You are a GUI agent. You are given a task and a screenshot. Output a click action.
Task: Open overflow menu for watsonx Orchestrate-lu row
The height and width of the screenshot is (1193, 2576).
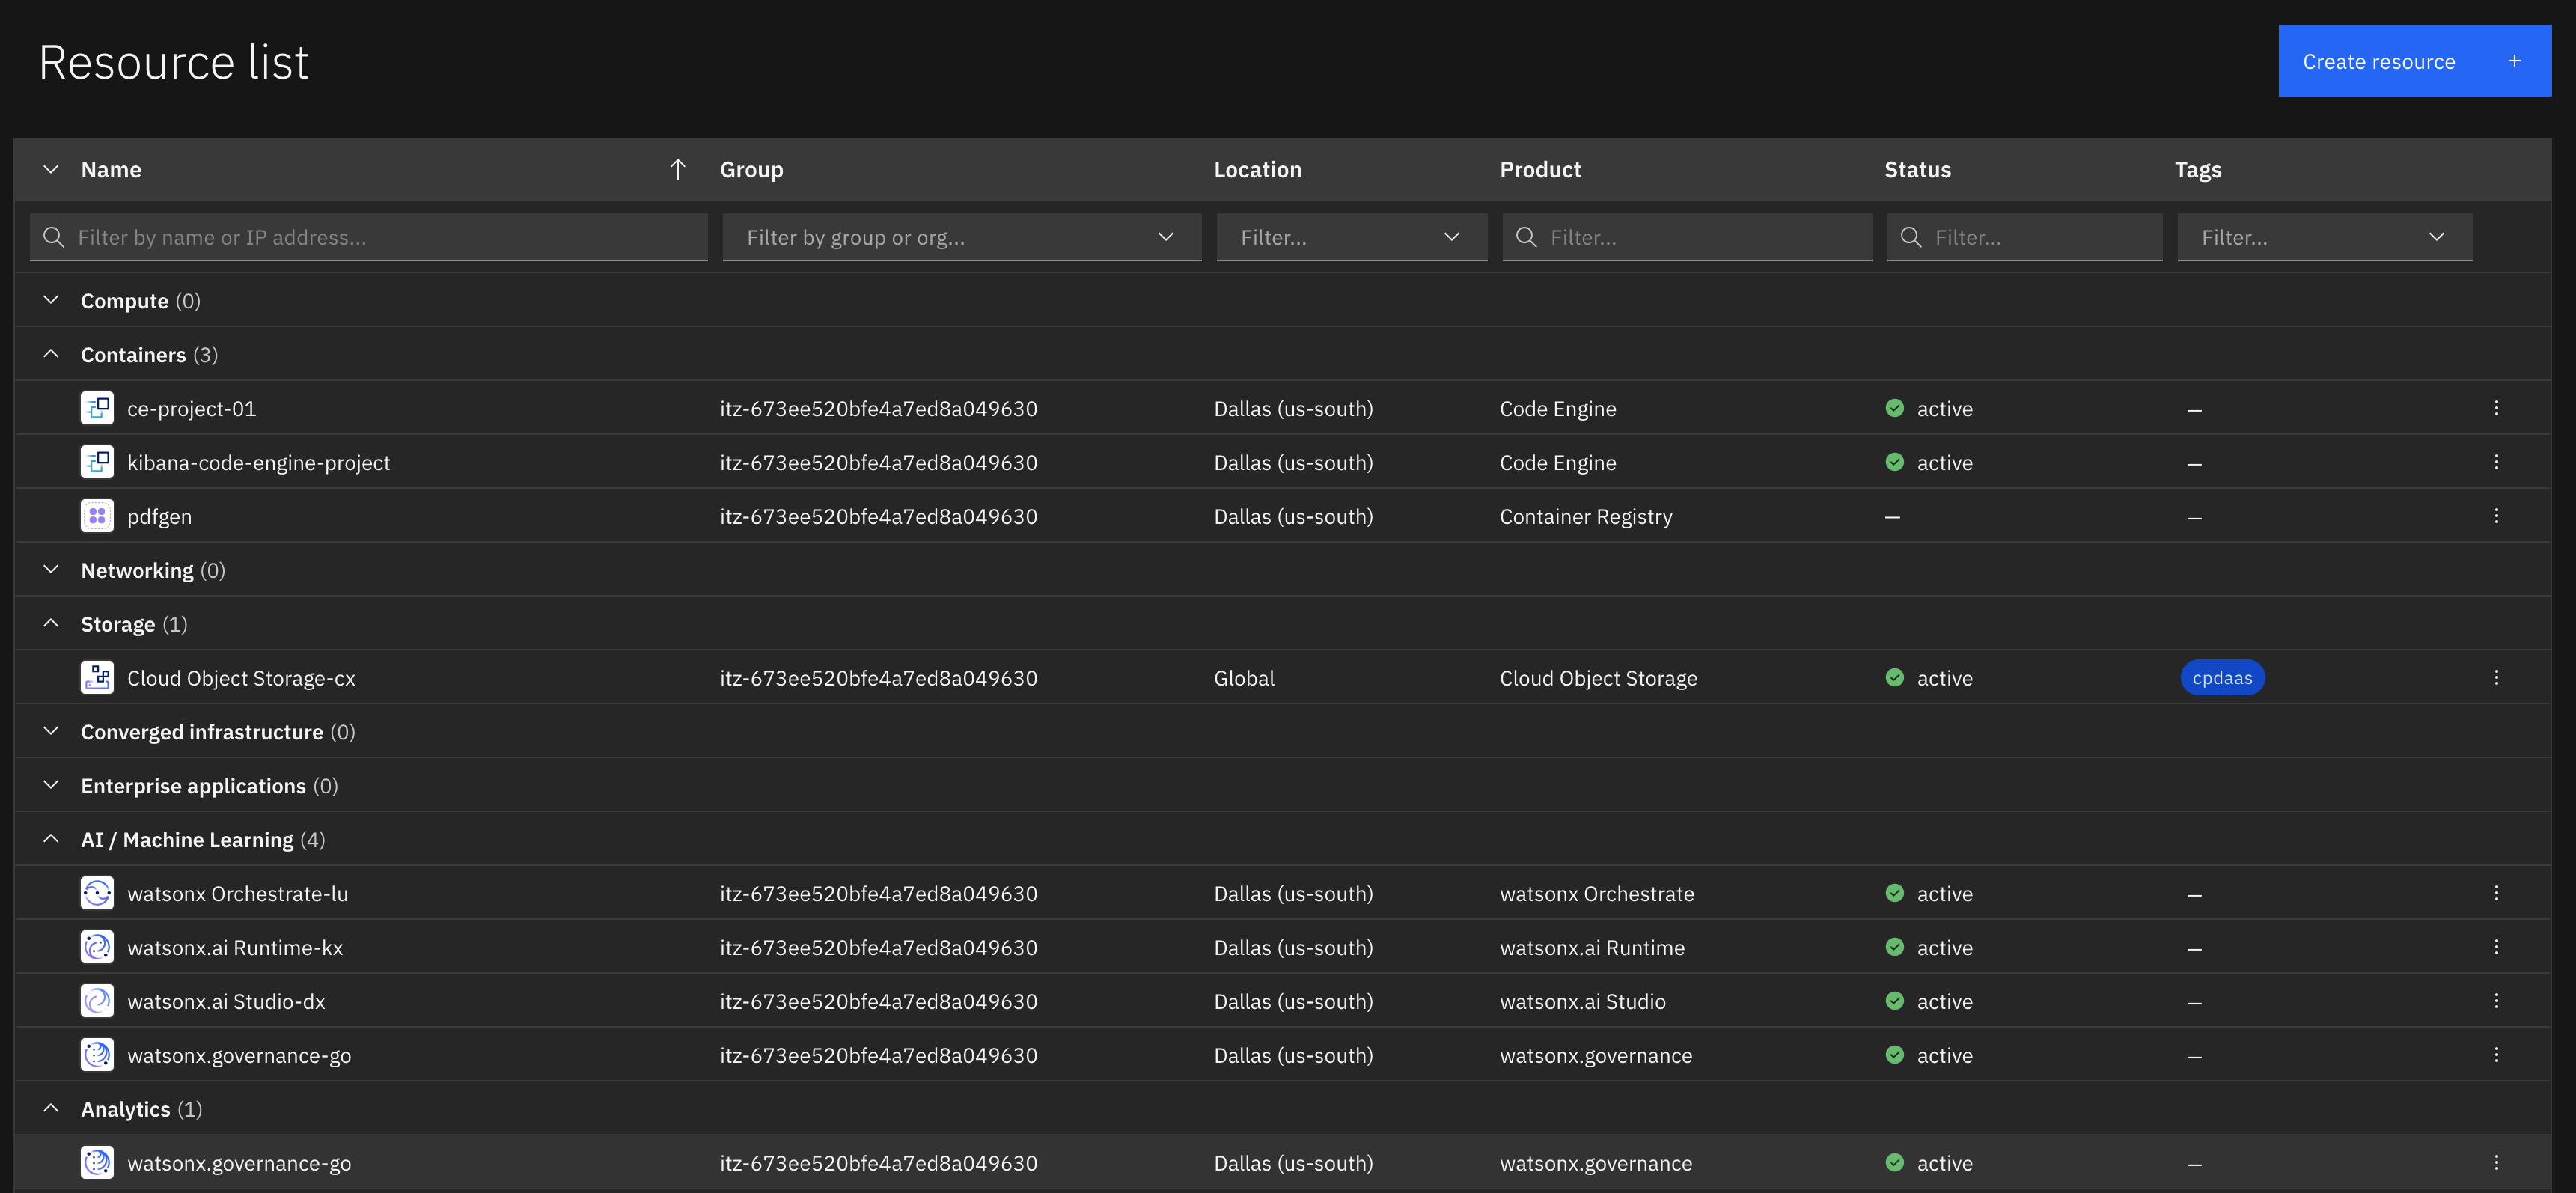coord(2496,893)
